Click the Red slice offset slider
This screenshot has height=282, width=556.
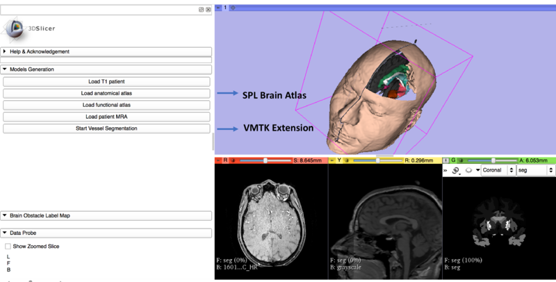(x=265, y=160)
